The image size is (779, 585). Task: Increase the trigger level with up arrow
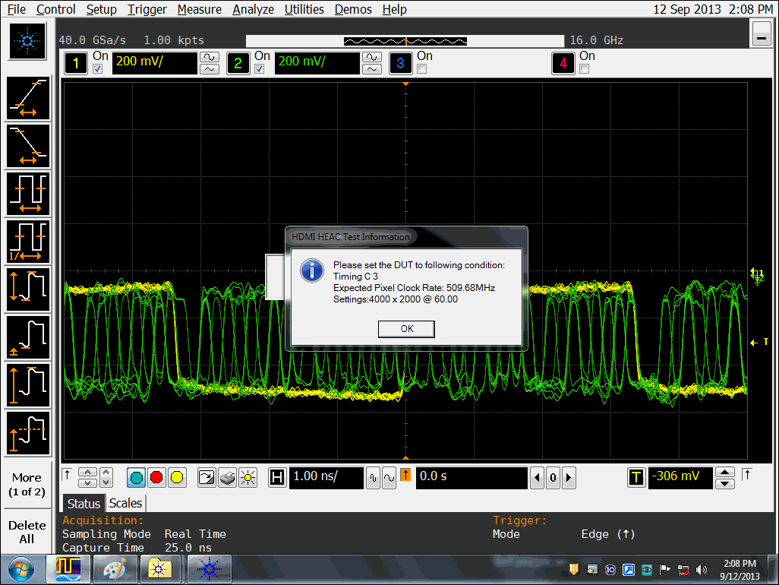point(725,472)
